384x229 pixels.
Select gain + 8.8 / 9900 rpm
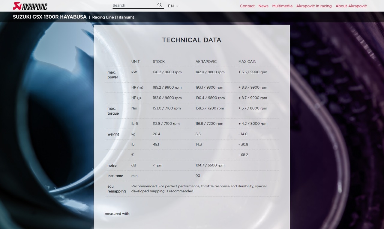[x=253, y=88]
